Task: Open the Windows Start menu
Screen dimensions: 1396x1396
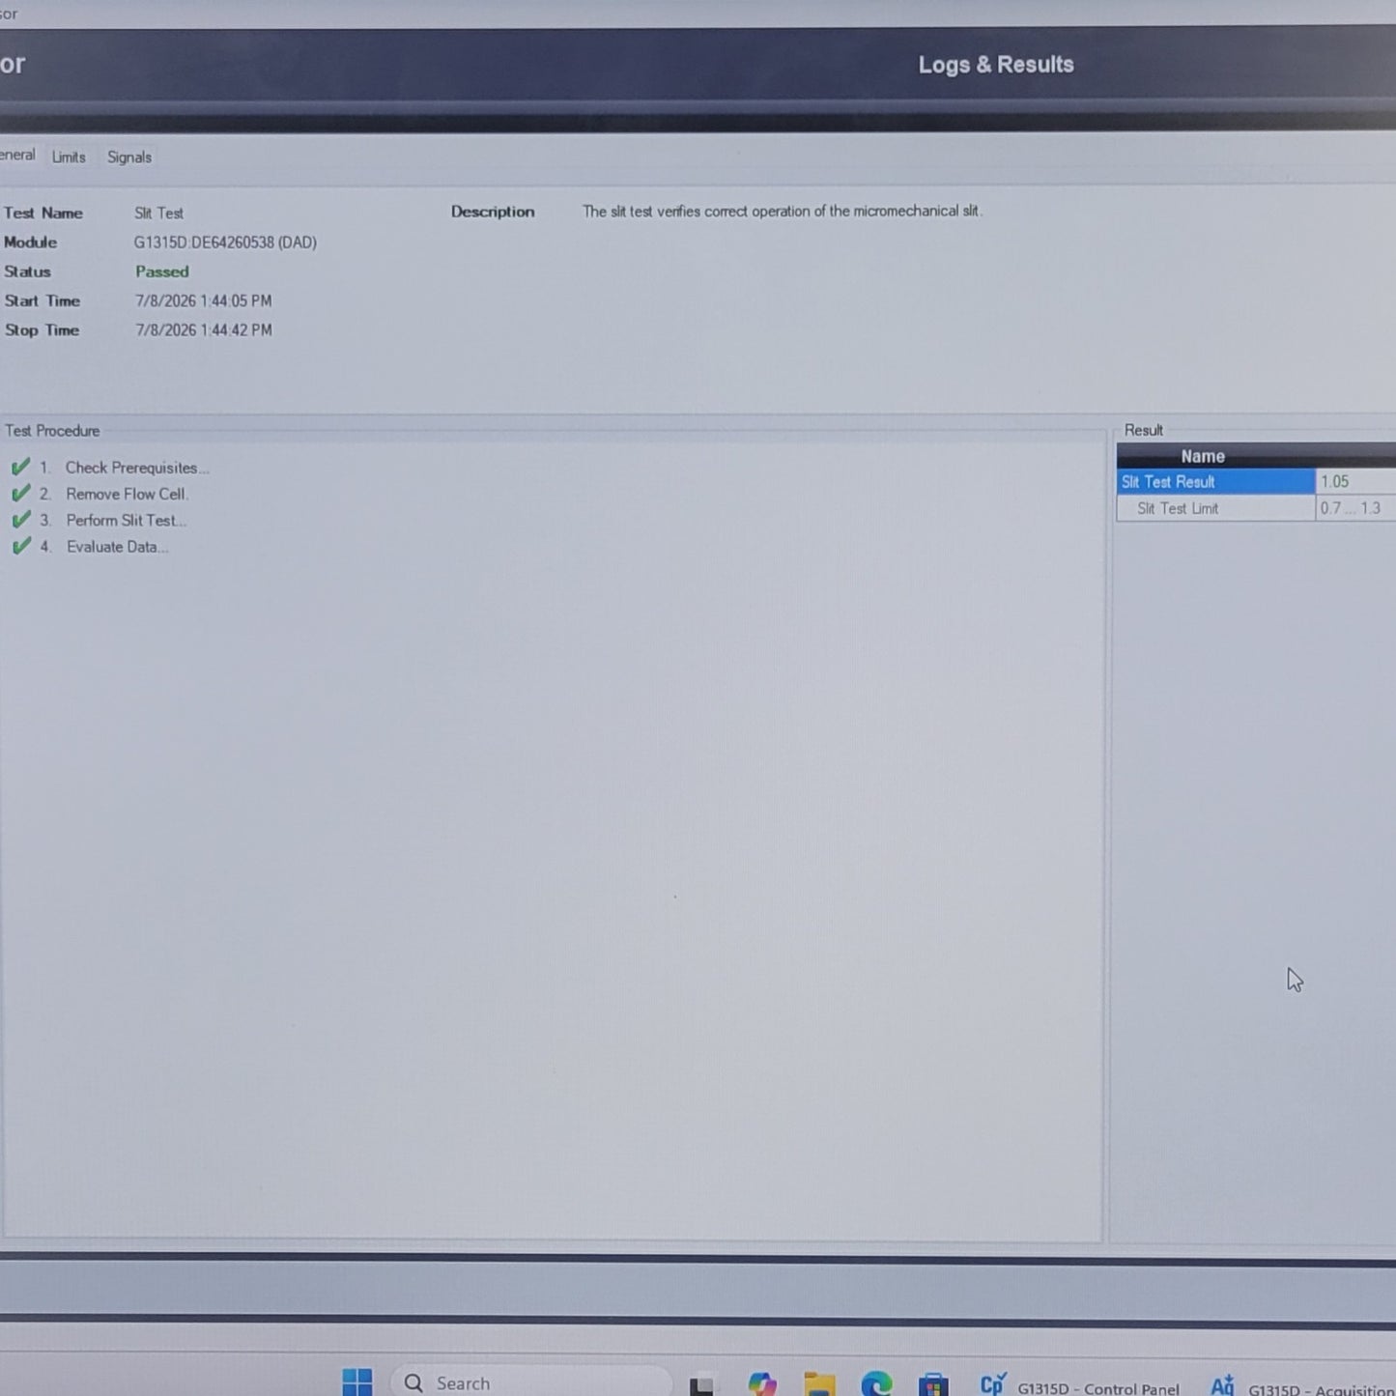Action: (357, 1382)
